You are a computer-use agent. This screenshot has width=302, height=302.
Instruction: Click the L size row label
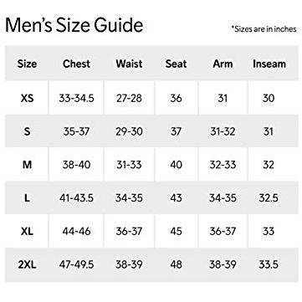(27, 198)
